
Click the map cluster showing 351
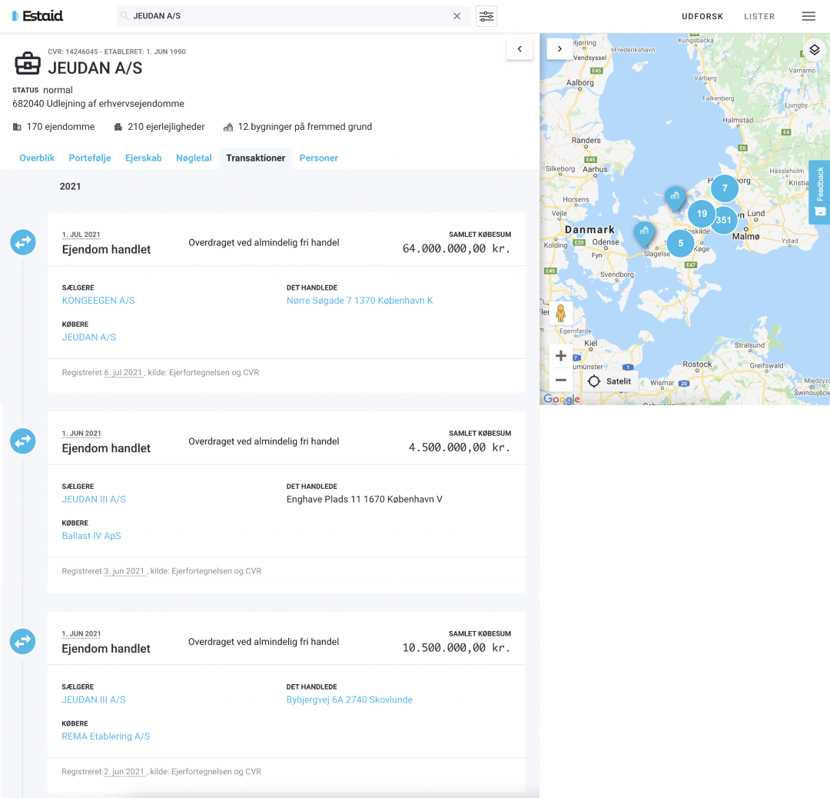point(724,221)
